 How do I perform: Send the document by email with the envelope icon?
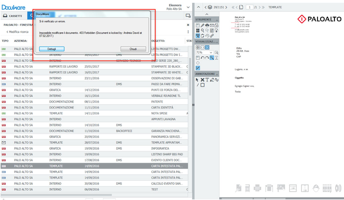pyautogui.click(x=212, y=25)
